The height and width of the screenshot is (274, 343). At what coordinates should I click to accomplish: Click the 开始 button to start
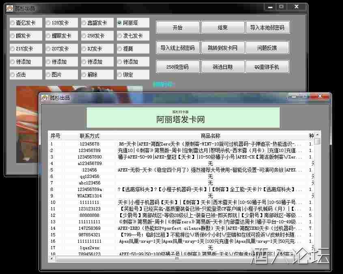(177, 27)
